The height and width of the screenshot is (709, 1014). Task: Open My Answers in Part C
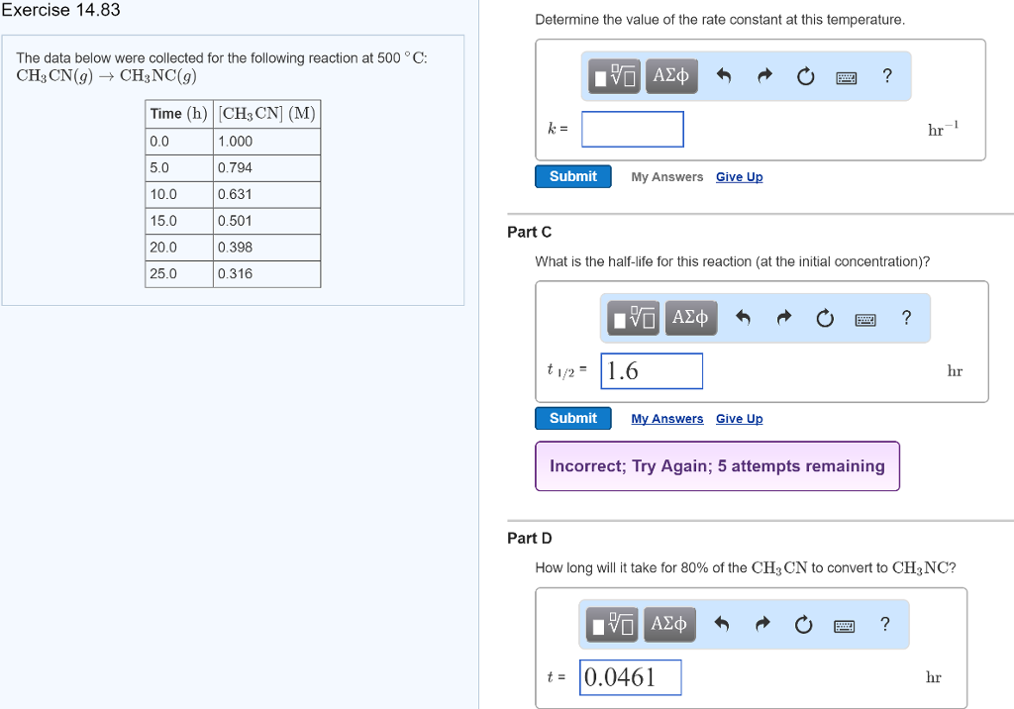[666, 418]
